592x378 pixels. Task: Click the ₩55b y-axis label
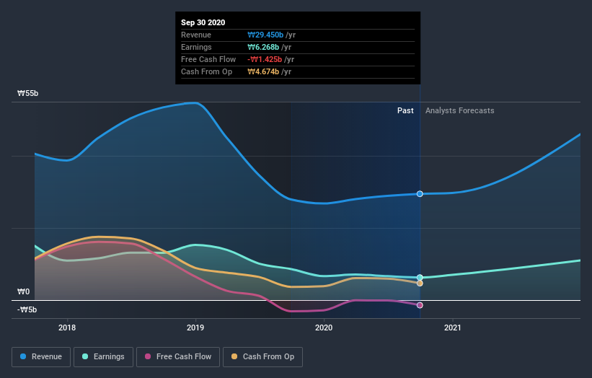tap(27, 93)
